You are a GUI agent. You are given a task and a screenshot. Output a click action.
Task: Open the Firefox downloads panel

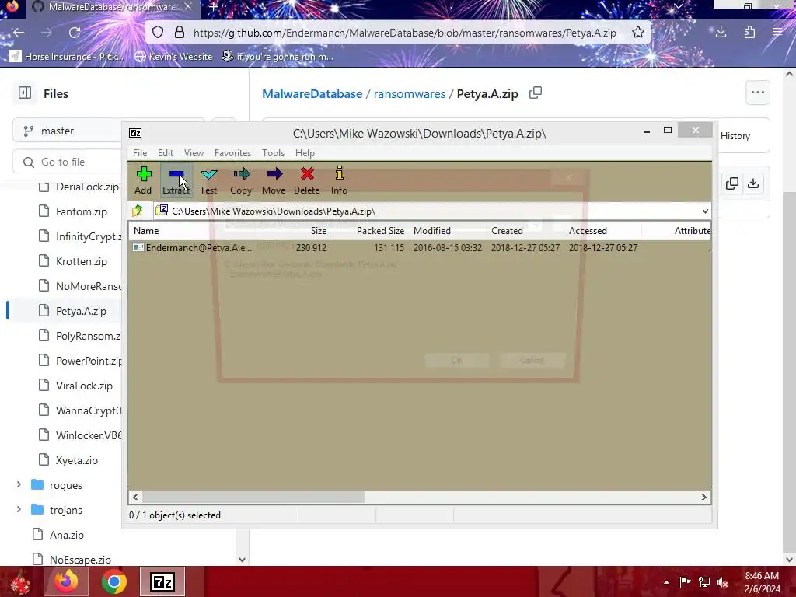(x=721, y=33)
